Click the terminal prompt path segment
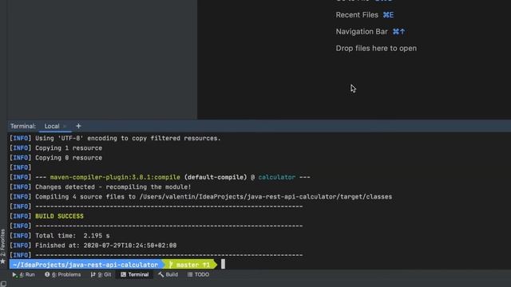511x287 pixels. (85, 265)
